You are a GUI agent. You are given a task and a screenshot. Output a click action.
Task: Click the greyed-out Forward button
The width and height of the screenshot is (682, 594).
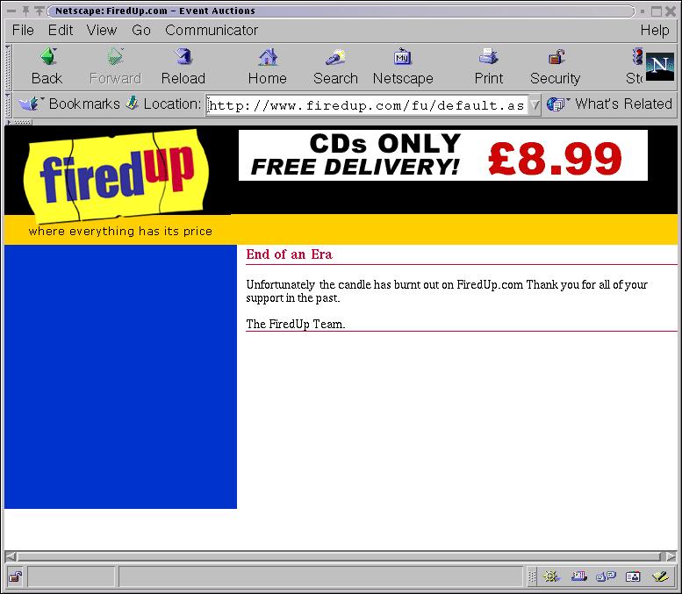[x=115, y=67]
